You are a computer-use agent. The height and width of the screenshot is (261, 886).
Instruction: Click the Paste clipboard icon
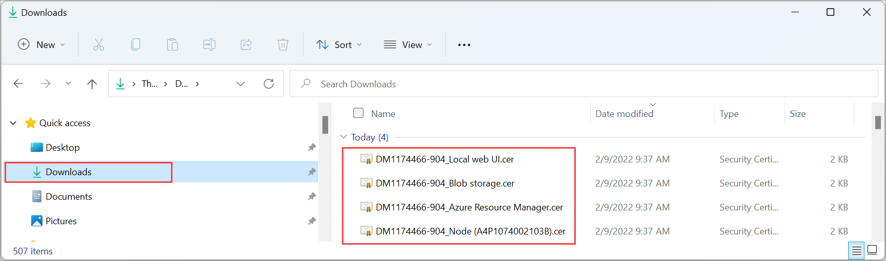pyautogui.click(x=172, y=44)
